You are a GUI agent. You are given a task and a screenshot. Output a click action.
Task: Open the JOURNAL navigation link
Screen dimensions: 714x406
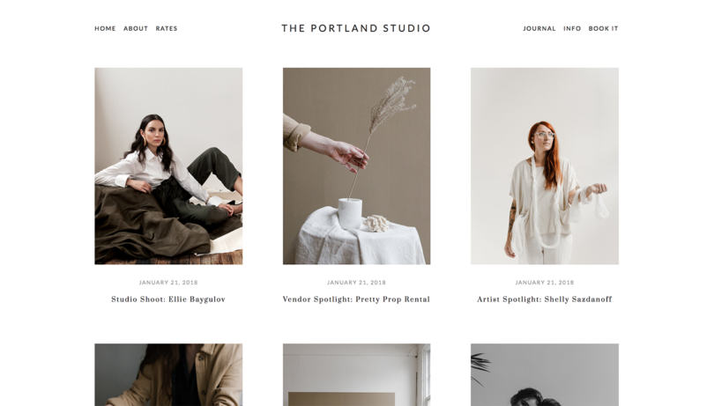pyautogui.click(x=539, y=28)
